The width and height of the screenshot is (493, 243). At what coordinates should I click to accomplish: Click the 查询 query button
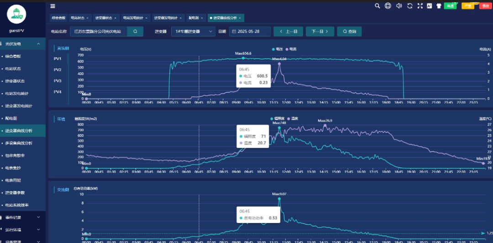[349, 31]
